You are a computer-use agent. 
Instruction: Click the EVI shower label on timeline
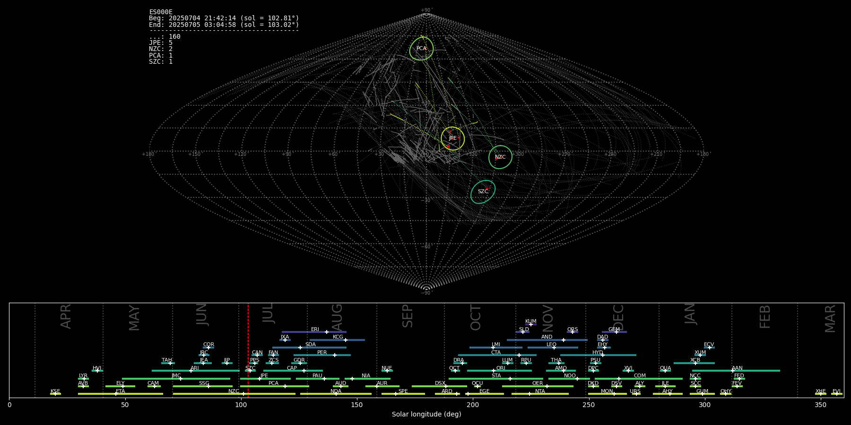(837, 391)
